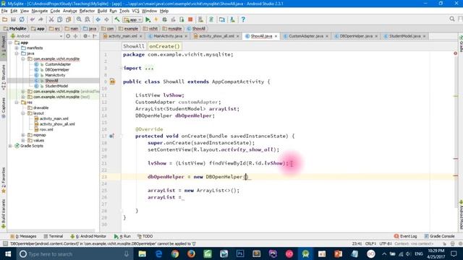
Task: Click the onCreate() breadcrumb
Action: [164, 46]
